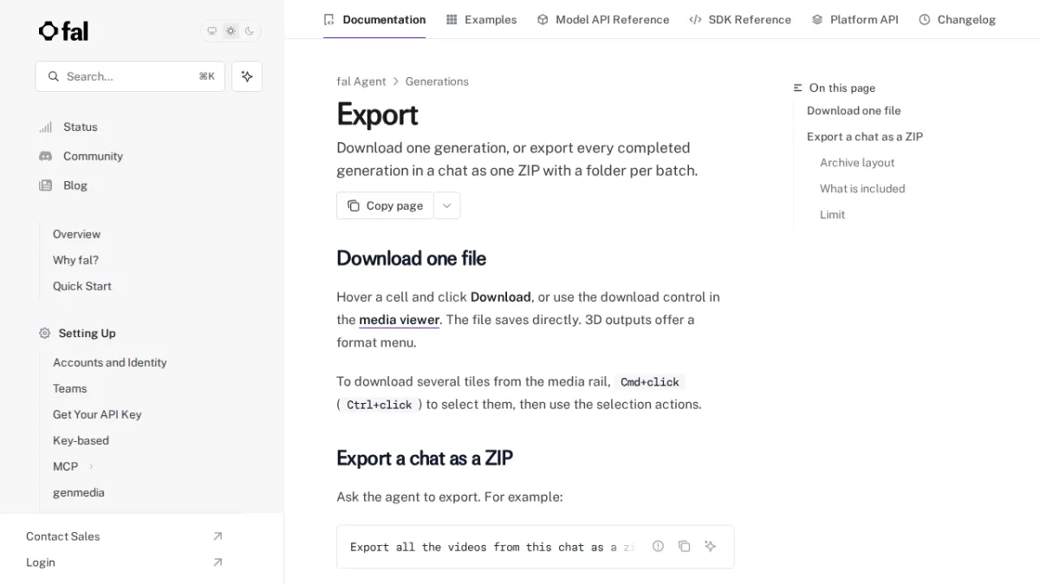This screenshot has width=1040, height=585.
Task: Switch to system theme mode
Action: [211, 31]
